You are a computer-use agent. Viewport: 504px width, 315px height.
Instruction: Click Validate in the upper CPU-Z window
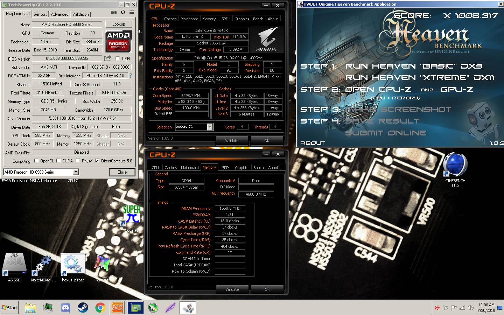coord(232,141)
